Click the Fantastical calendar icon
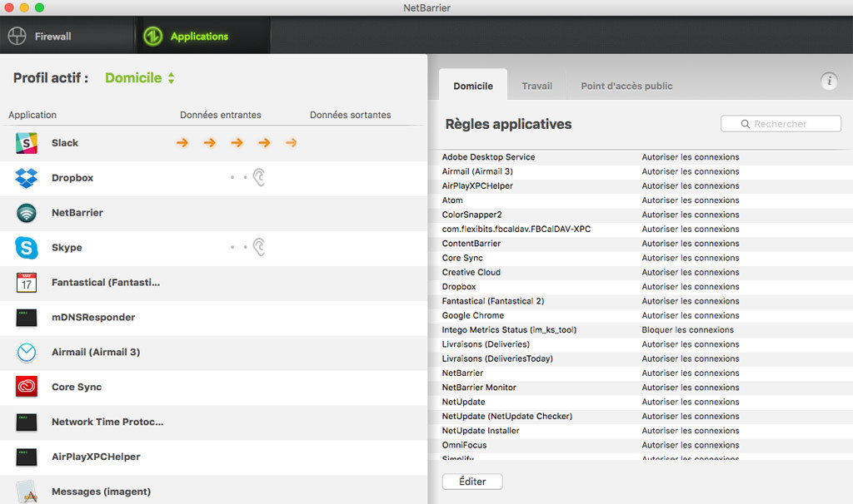Viewport: 853px width, 504px height. click(x=26, y=283)
